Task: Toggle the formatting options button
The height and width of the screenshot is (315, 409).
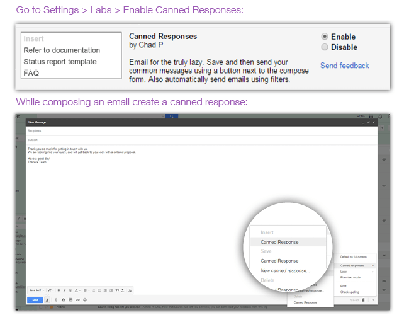Action: tap(47, 300)
